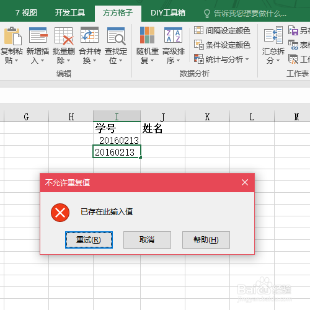Click the right-aligned 20160213 cell under 学号
The width and height of the screenshot is (310, 310).
(117, 139)
